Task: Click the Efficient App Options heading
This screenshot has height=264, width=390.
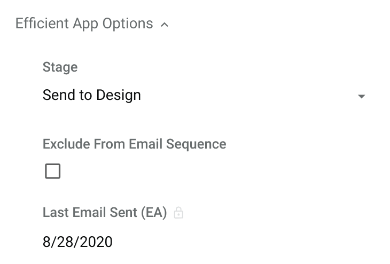Action: pyautogui.click(x=84, y=24)
